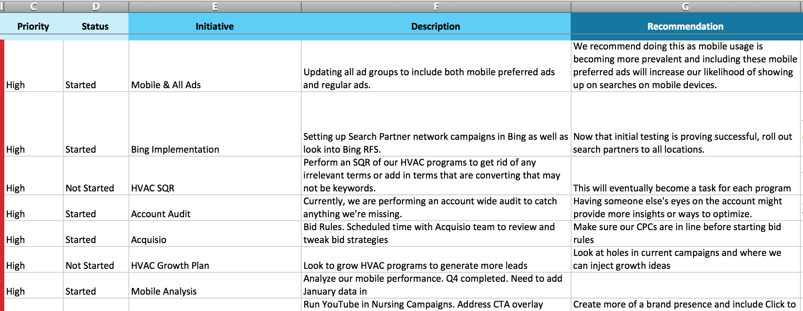Click Started status in Acquisio row

pyautogui.click(x=96, y=234)
